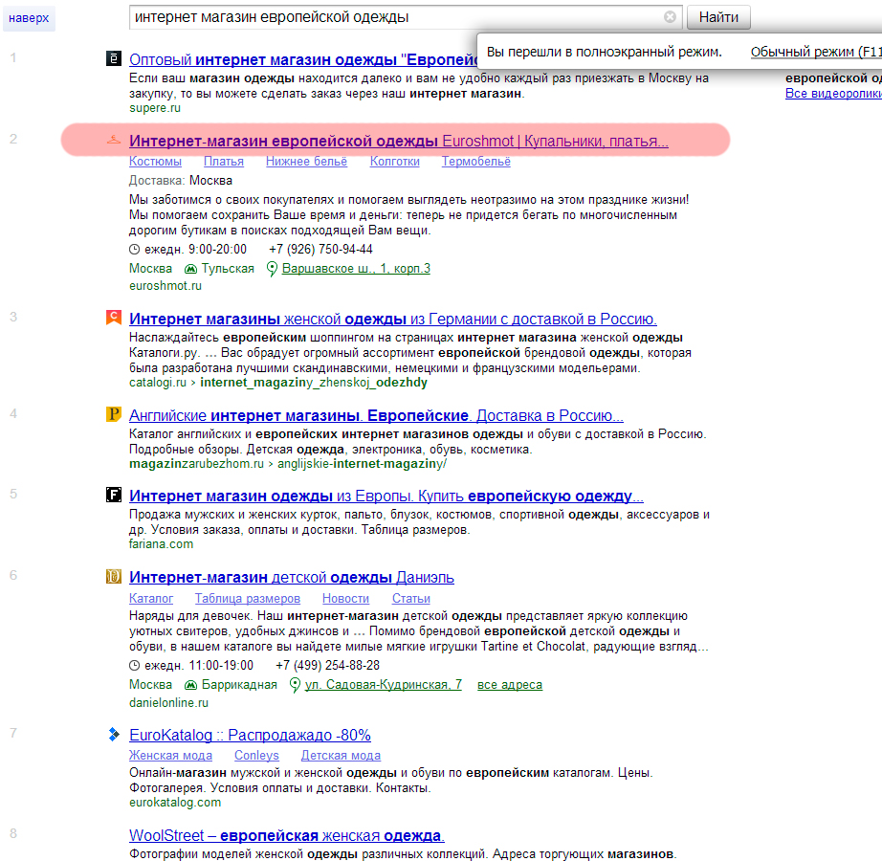
Task: Click the fariana.com green URL
Action: coord(161,543)
